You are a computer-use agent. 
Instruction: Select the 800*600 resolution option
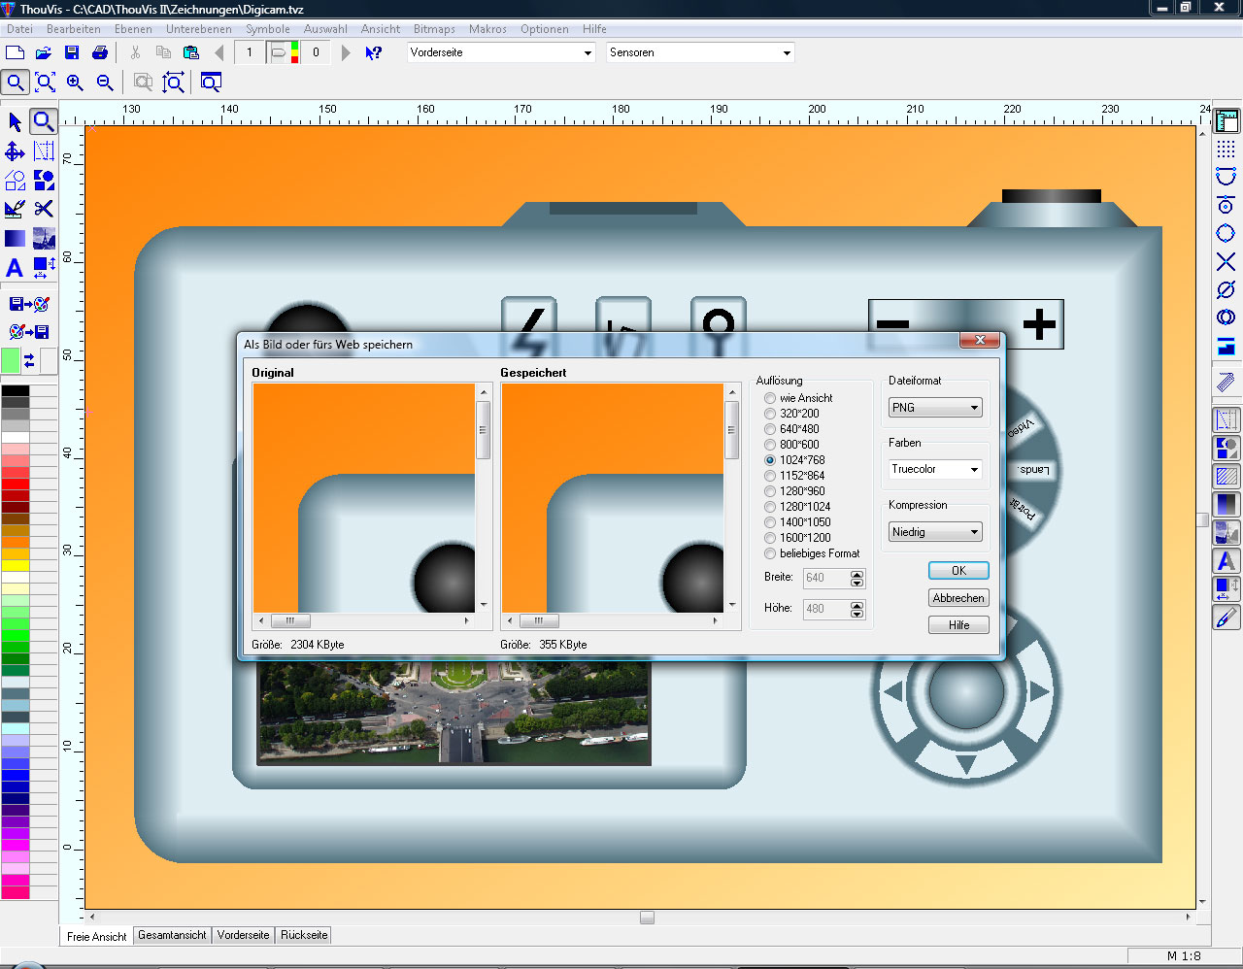[x=770, y=445]
